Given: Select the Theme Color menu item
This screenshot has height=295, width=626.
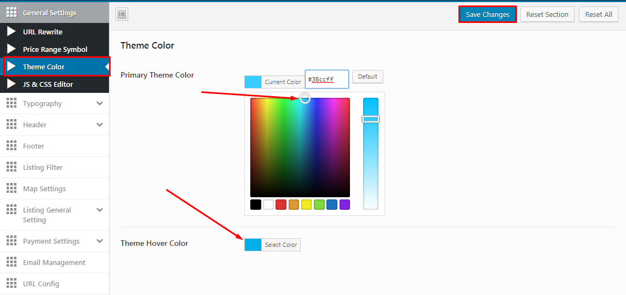Looking at the screenshot, I should [x=44, y=67].
